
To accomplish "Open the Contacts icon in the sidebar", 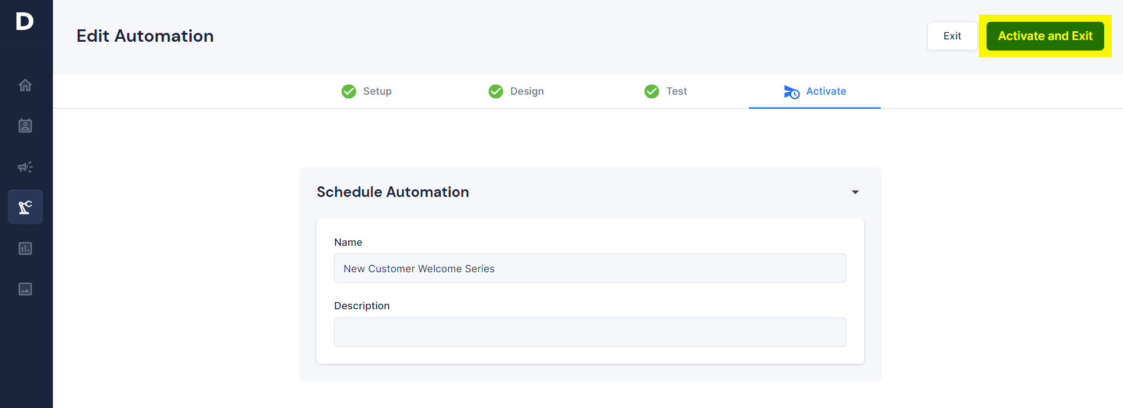I will [25, 126].
